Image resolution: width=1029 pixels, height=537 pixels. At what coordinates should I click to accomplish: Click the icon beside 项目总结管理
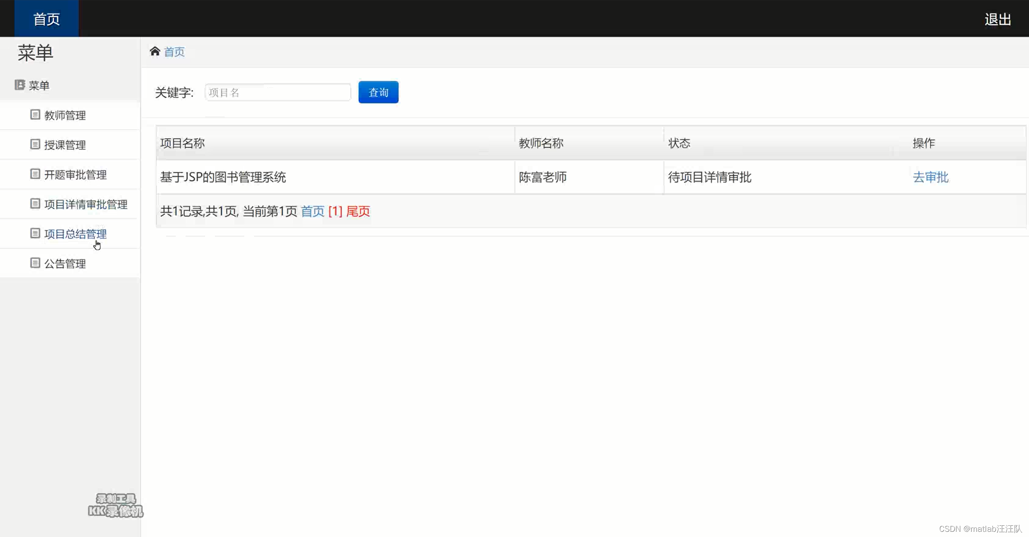(x=35, y=233)
